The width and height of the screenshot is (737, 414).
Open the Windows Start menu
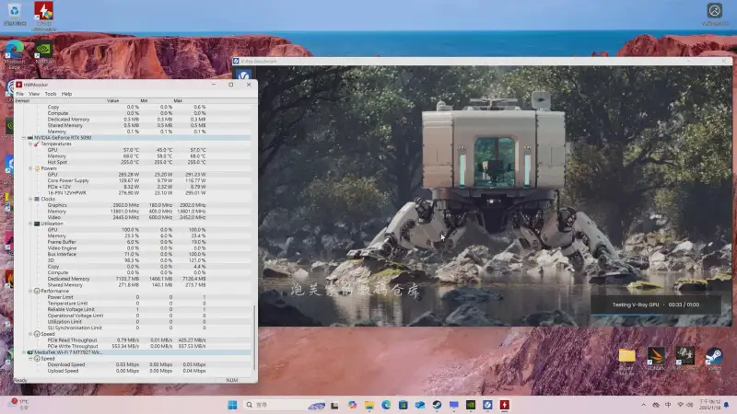(x=232, y=405)
